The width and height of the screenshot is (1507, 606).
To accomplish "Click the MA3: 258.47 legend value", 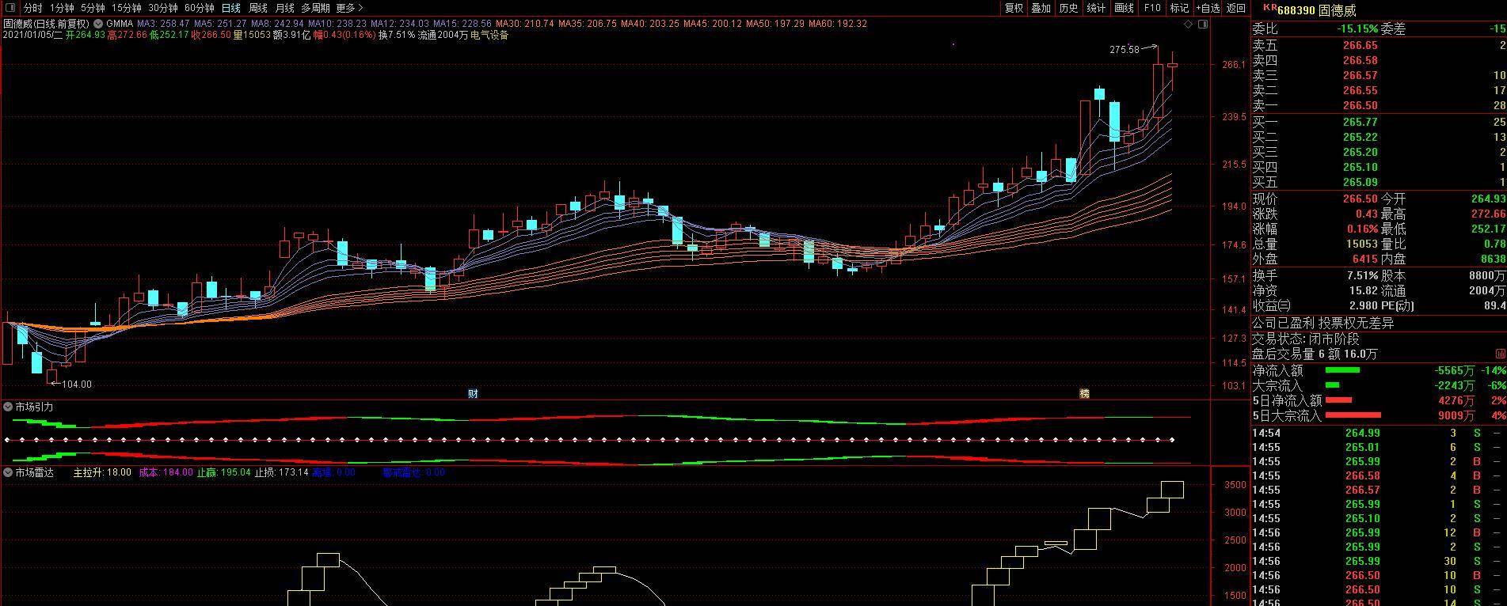I will point(163,24).
